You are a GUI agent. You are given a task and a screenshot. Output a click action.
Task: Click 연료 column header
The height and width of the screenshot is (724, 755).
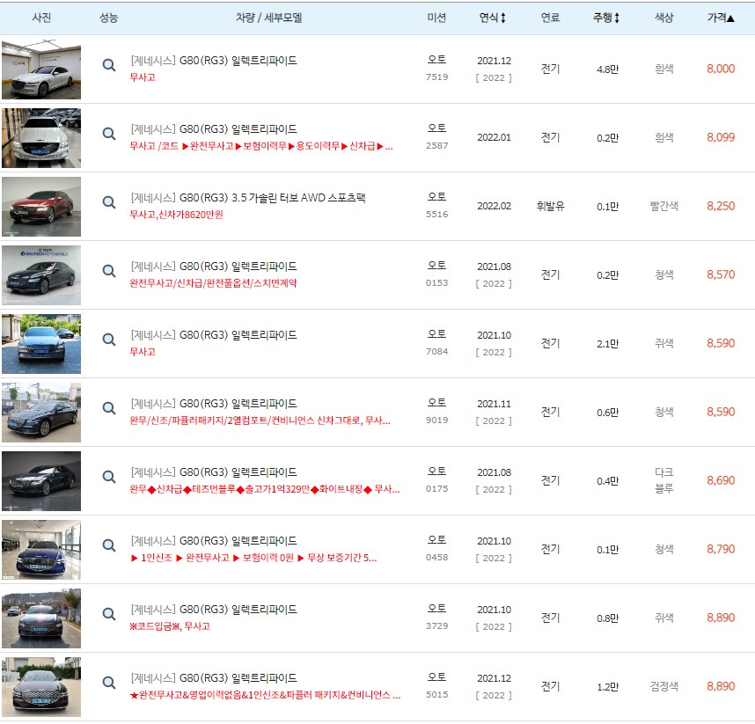point(550,18)
